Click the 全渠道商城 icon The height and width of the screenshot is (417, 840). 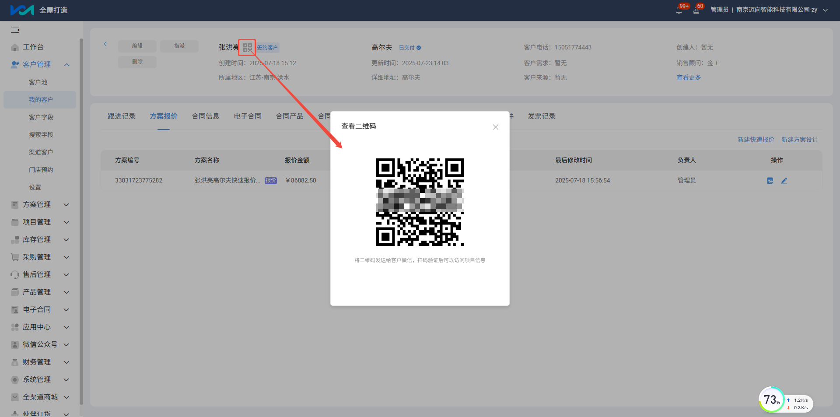click(15, 397)
